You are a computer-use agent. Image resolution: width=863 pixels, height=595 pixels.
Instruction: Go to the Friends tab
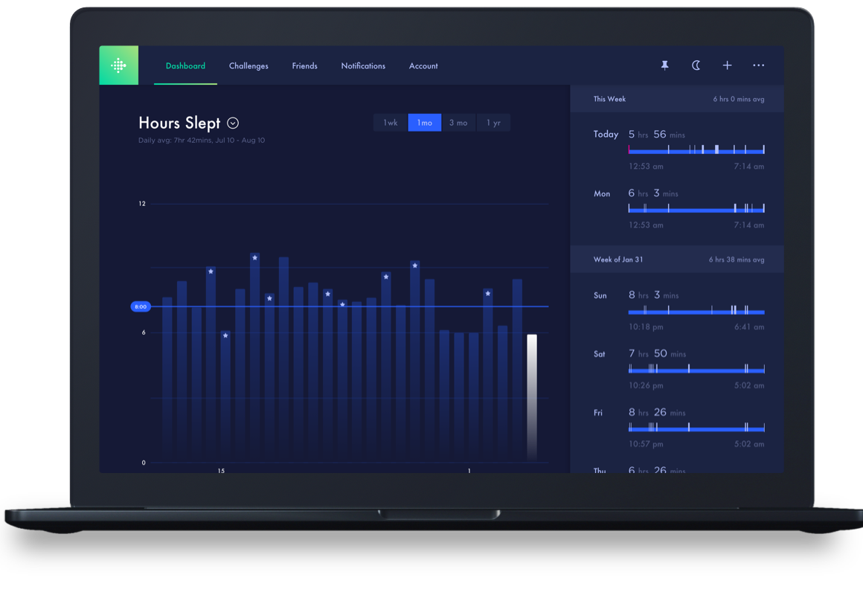pos(304,66)
